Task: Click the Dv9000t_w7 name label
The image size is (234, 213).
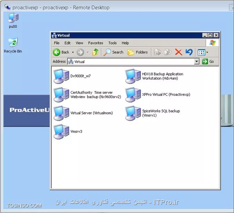Action: 80,76
